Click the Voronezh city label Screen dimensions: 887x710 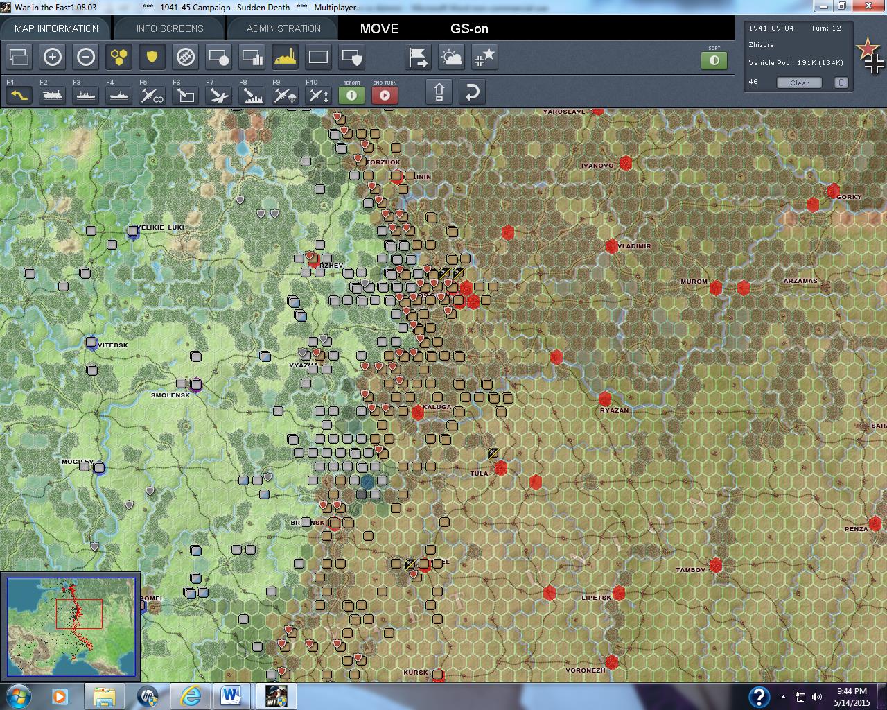(x=586, y=670)
